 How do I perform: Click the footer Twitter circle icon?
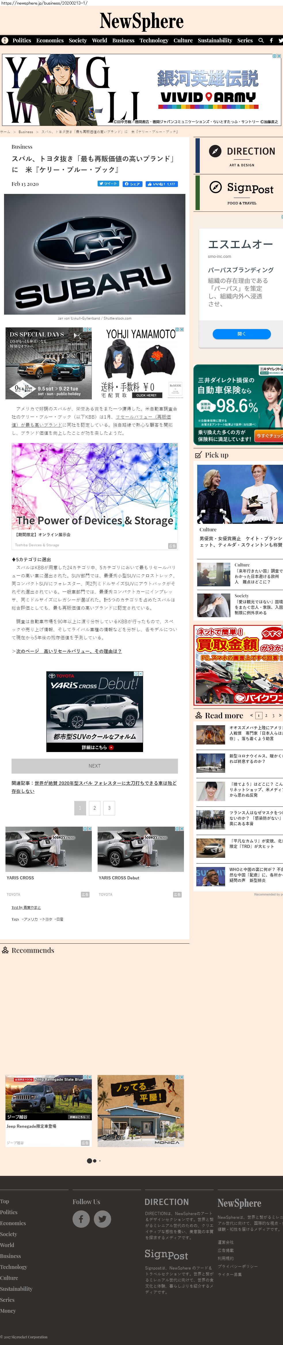coord(102,1219)
